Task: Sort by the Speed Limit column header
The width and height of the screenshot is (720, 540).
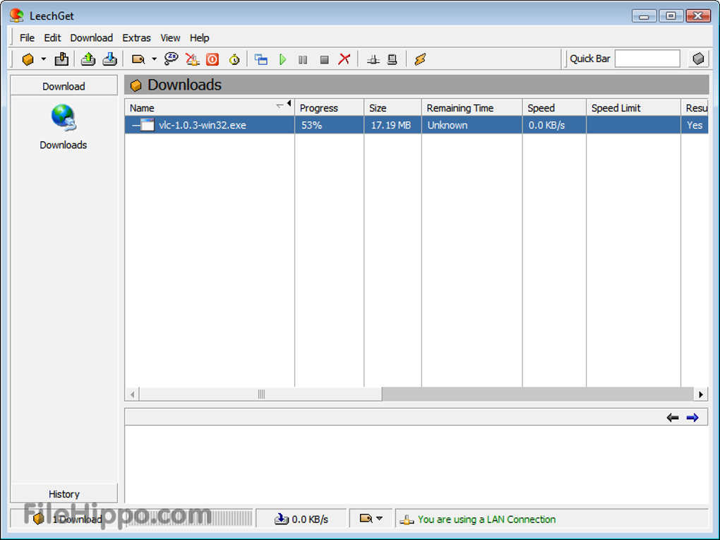Action: [633, 108]
